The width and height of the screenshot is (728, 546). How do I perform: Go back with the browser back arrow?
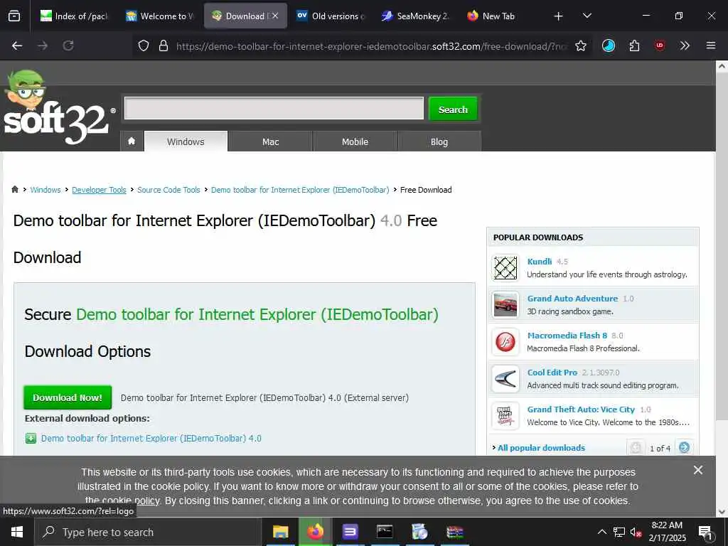(x=17, y=45)
